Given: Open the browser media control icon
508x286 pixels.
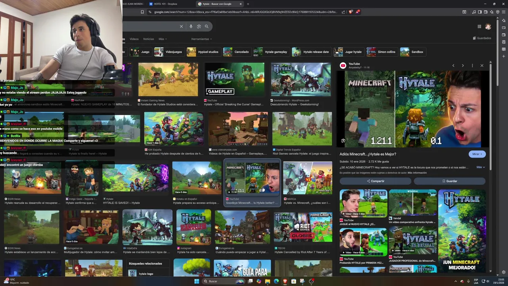Looking at the screenshot, I should (474, 12).
